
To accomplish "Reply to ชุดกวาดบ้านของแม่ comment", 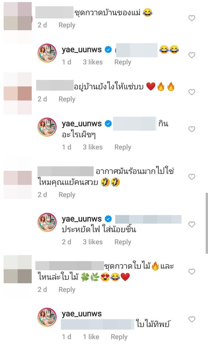I will pyautogui.click(x=67, y=25).
